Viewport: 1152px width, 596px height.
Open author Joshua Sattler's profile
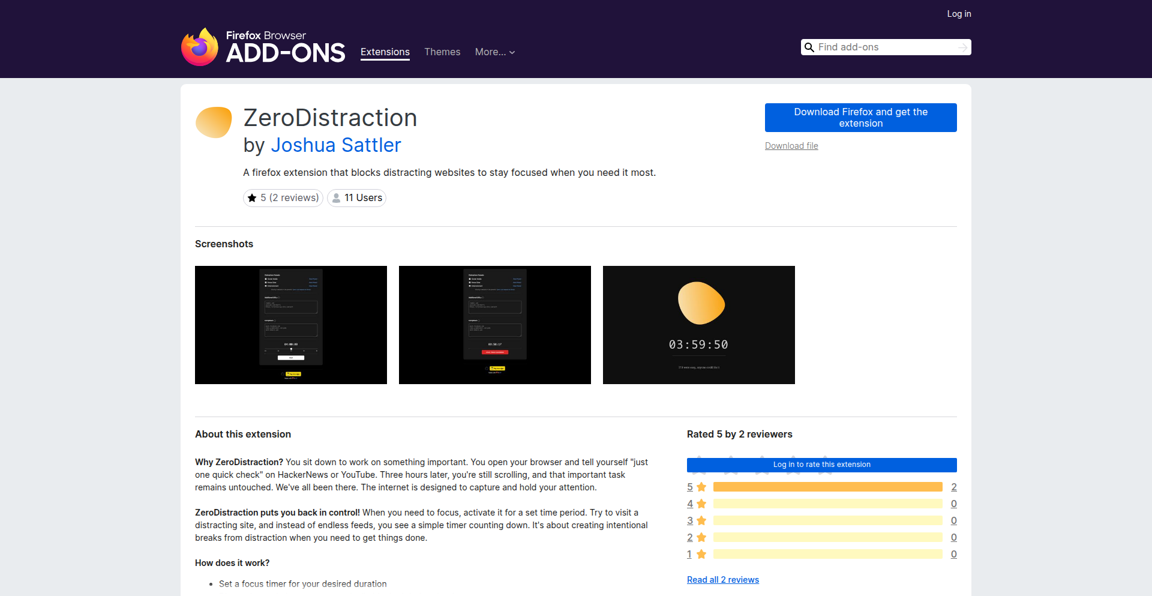pyautogui.click(x=336, y=145)
